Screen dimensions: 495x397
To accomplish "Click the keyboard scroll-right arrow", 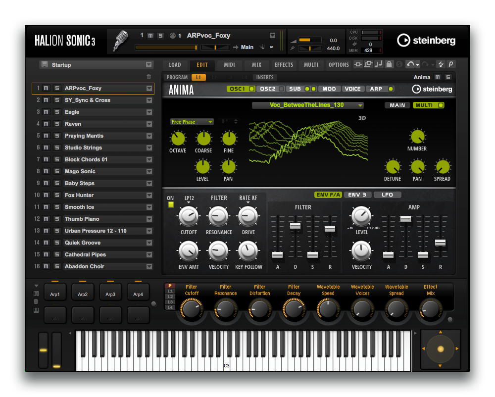I will pyautogui.click(x=415, y=333).
